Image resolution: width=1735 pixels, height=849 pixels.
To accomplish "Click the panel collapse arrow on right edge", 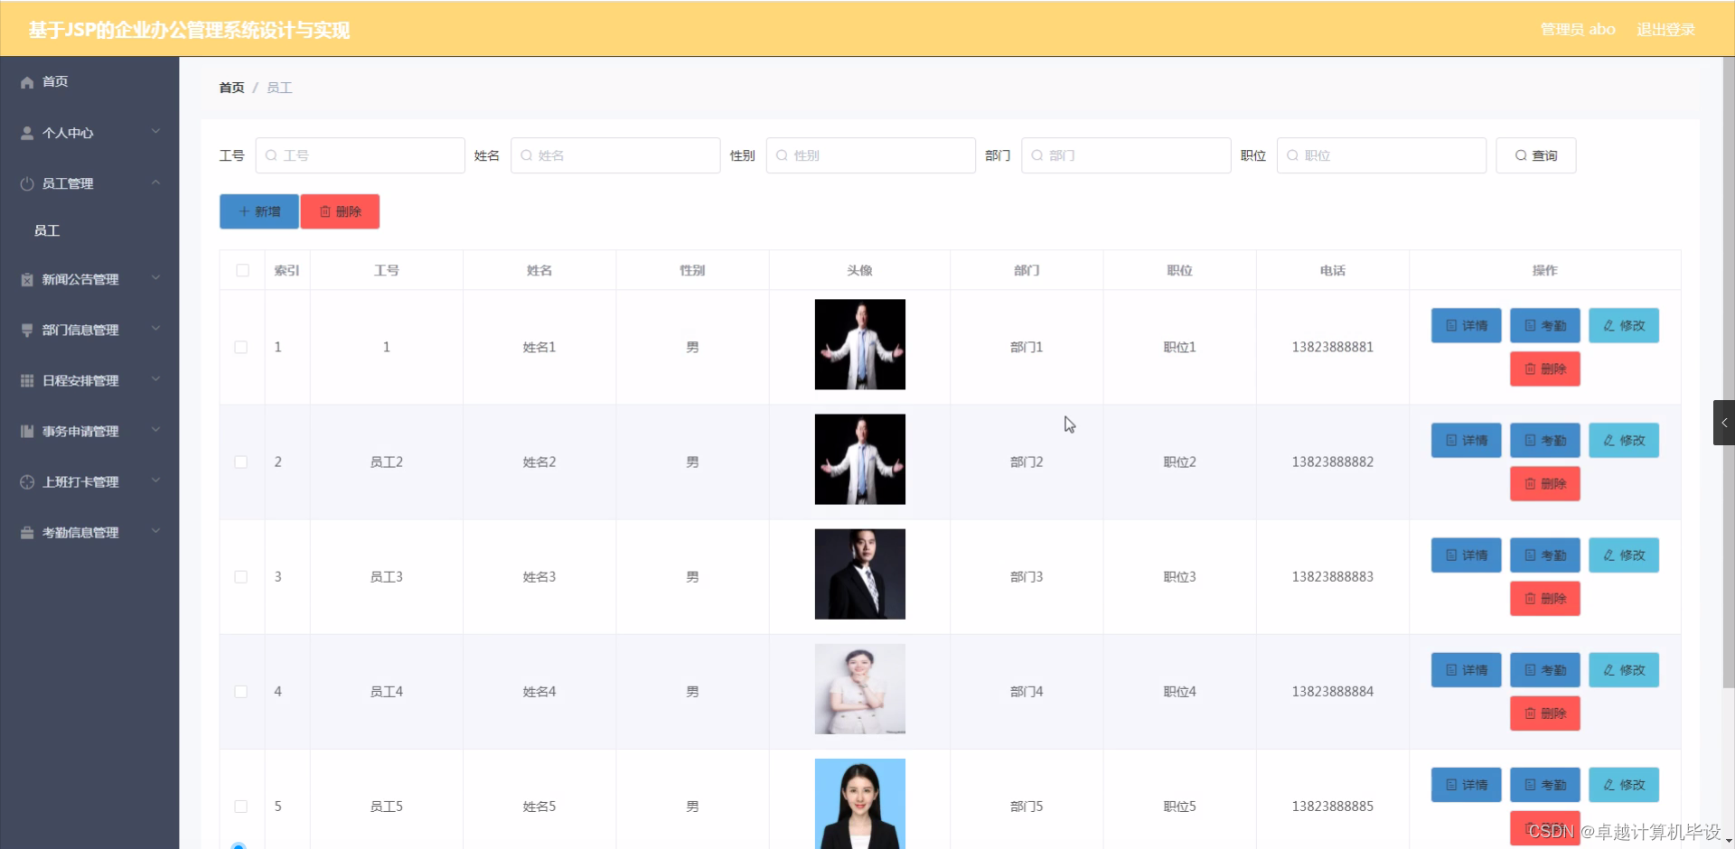I will (1724, 422).
